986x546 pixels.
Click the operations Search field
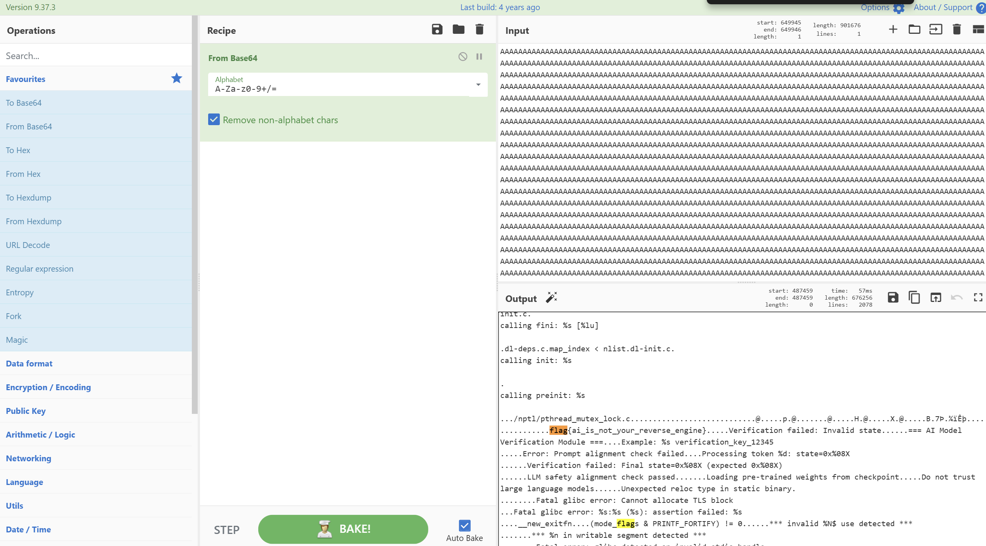[x=95, y=56]
